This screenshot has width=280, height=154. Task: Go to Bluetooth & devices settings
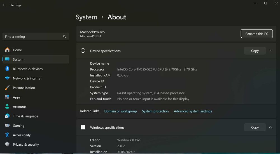(x=36, y=69)
